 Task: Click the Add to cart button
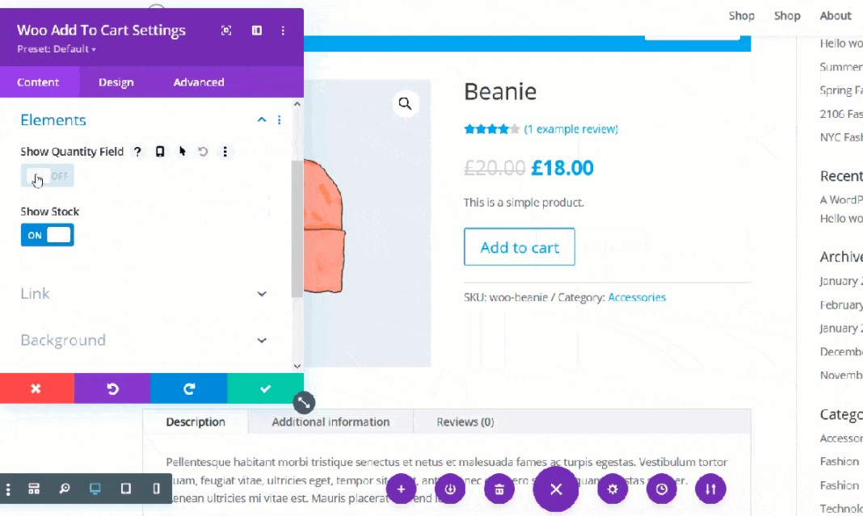click(x=519, y=247)
